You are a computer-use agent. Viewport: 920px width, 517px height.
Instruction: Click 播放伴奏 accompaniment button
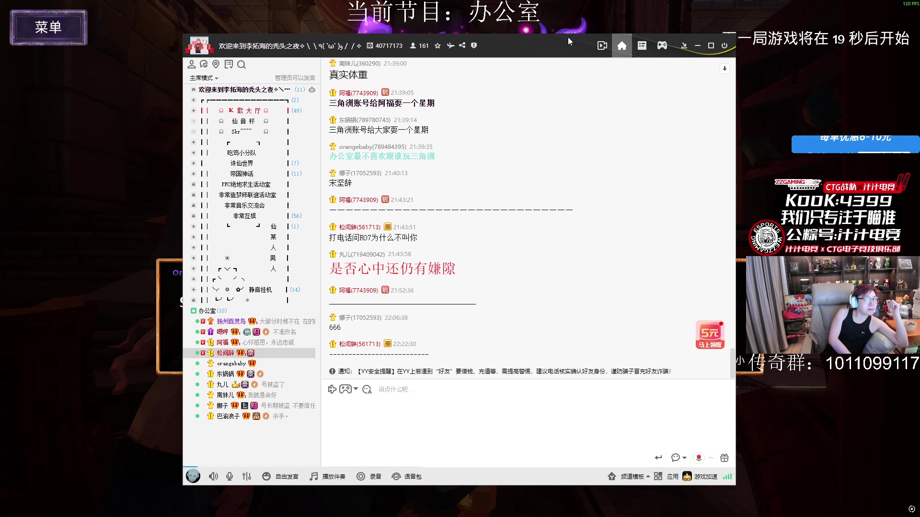pyautogui.click(x=327, y=476)
